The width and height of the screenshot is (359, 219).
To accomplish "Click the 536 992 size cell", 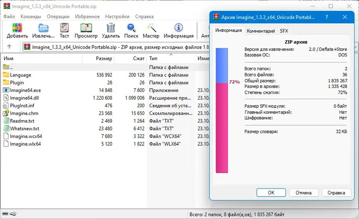I will point(104,75).
